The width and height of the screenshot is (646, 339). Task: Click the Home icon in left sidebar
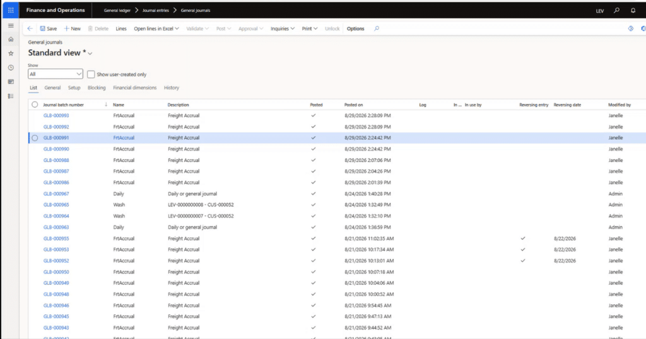click(x=11, y=40)
